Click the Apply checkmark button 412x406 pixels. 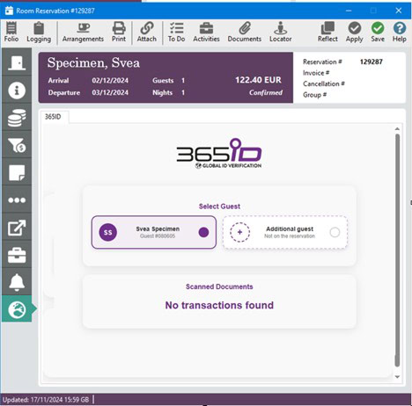[x=354, y=32]
